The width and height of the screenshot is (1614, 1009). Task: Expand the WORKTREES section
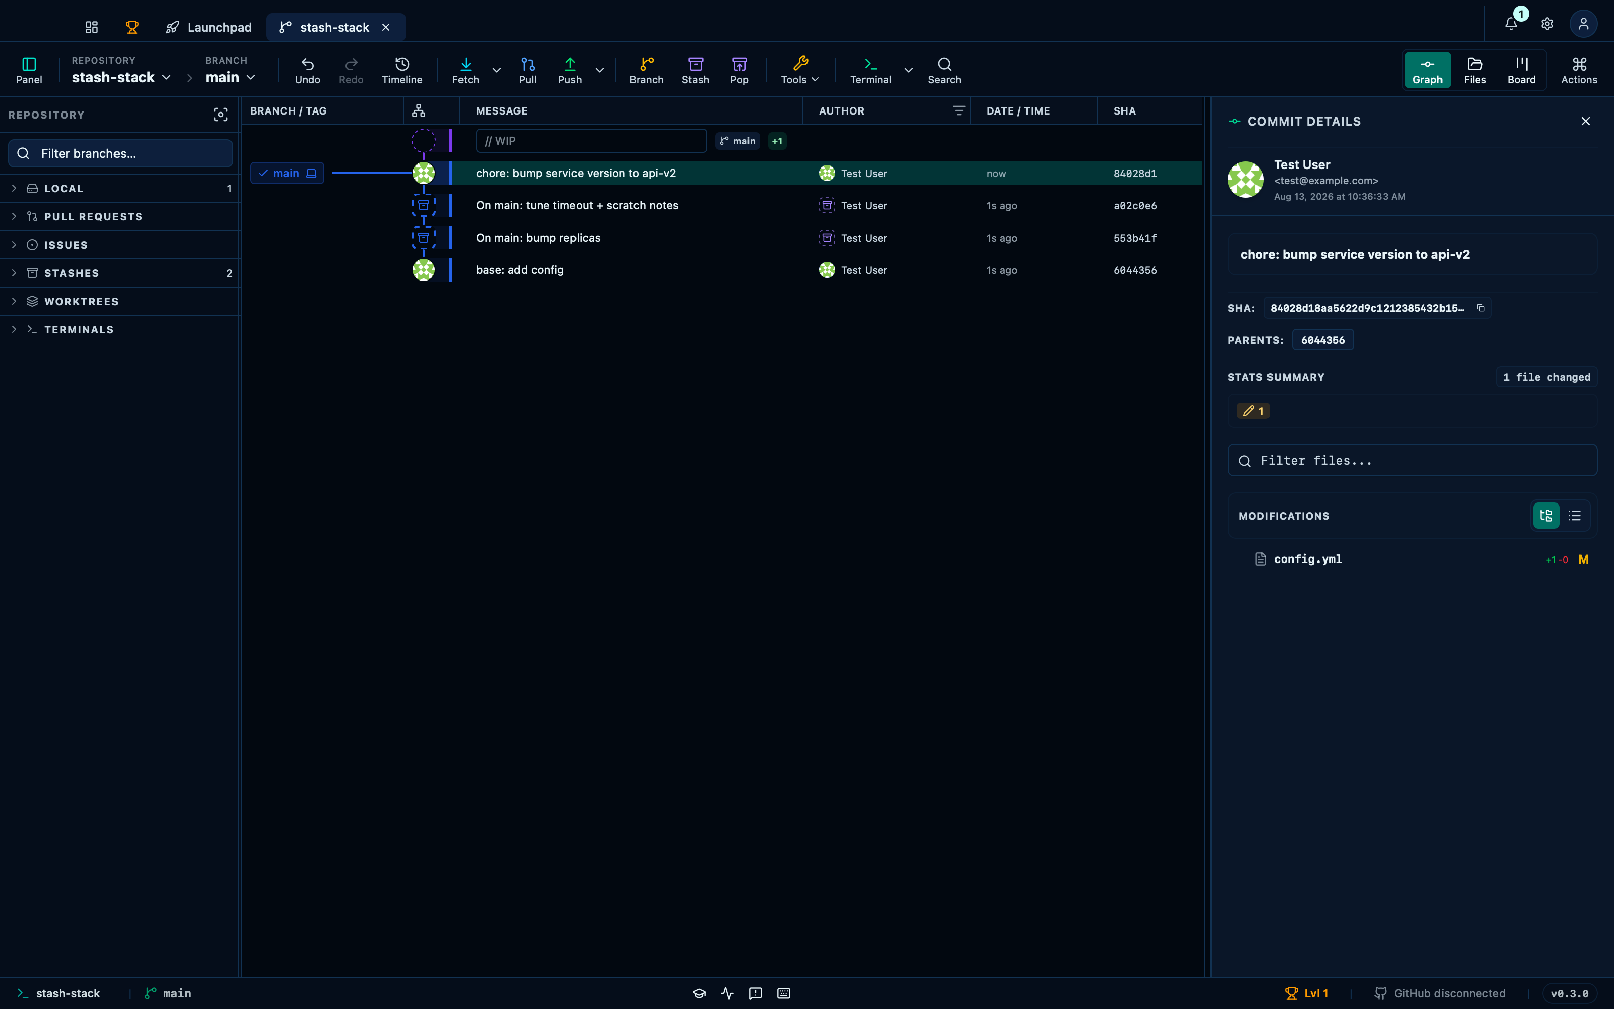[121, 302]
